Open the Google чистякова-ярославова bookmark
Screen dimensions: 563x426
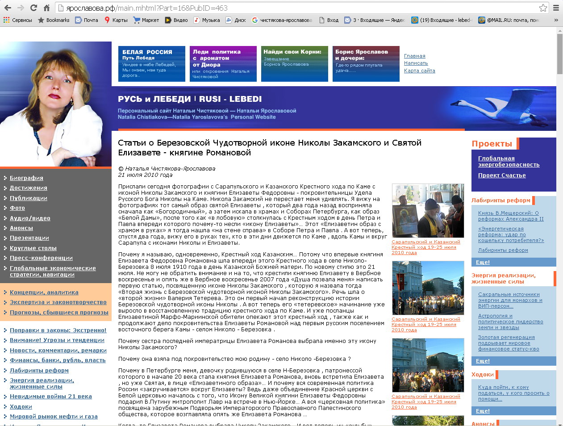(282, 20)
